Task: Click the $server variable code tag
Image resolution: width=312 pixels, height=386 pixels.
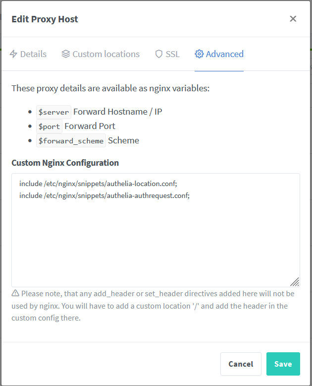Action: (x=53, y=112)
